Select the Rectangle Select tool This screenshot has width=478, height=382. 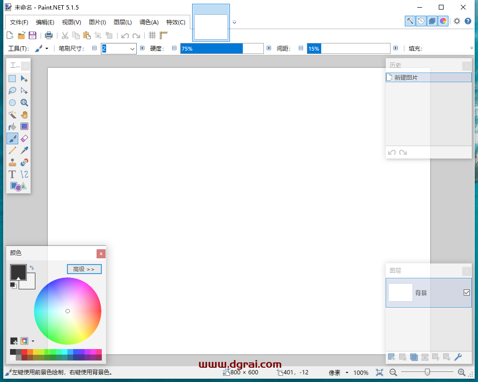point(12,79)
